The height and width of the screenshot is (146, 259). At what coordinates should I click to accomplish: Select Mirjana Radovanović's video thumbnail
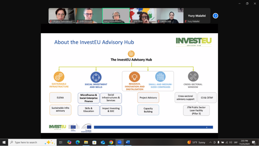[62, 16]
